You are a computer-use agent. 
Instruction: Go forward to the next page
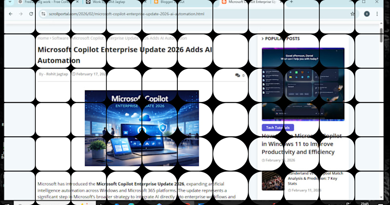[x=21, y=14]
